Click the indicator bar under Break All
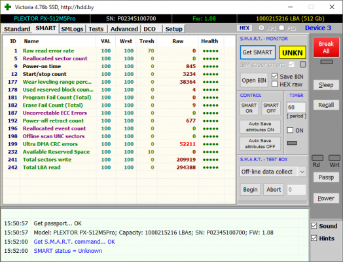The height and width of the screenshot is (262, 343). [x=327, y=62]
